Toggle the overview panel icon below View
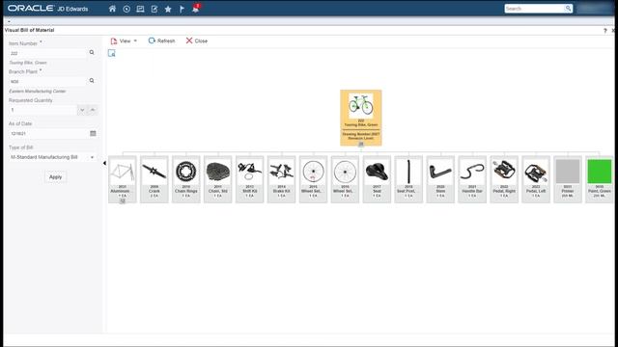This screenshot has height=347, width=618. (112, 53)
